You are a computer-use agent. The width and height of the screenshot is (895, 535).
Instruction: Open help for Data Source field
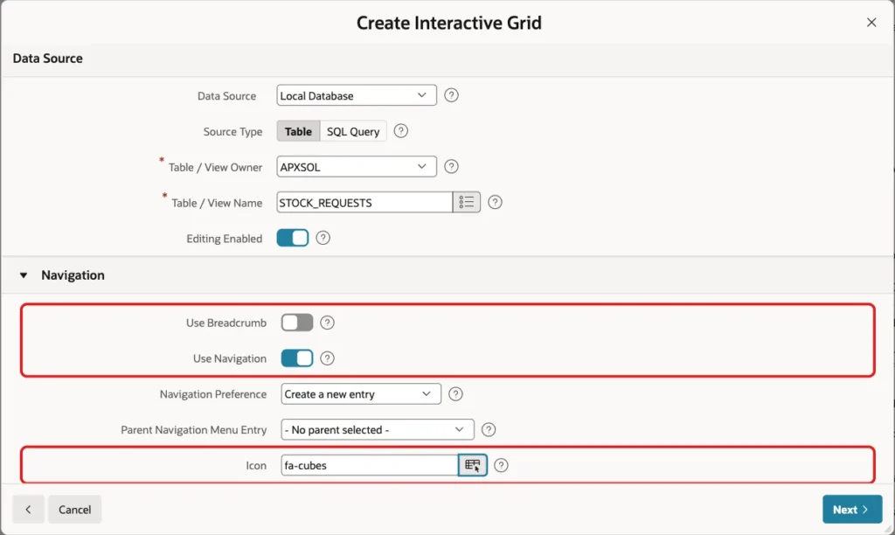point(451,95)
